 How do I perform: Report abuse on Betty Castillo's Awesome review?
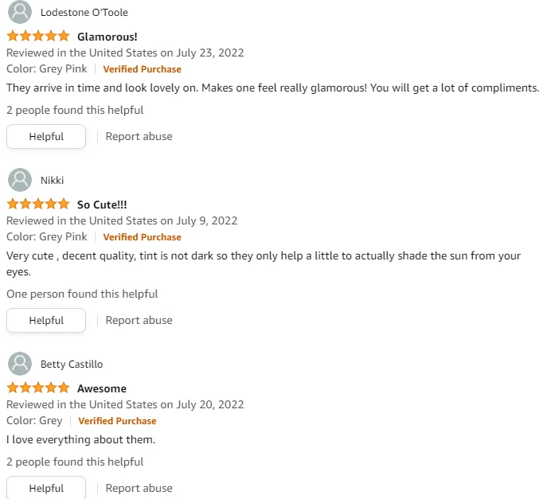pyautogui.click(x=139, y=488)
